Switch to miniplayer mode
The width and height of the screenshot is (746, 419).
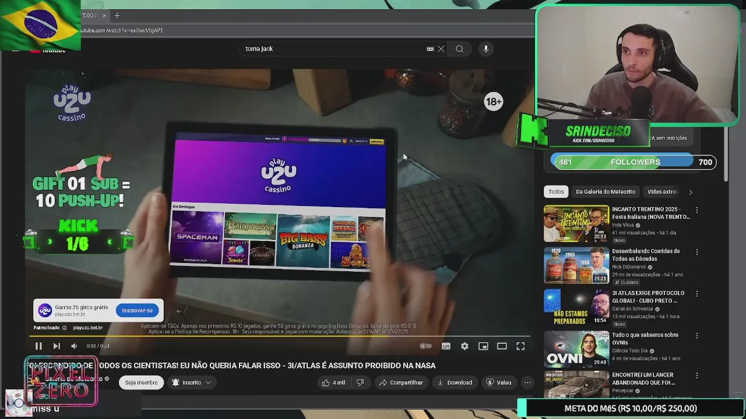tap(483, 346)
